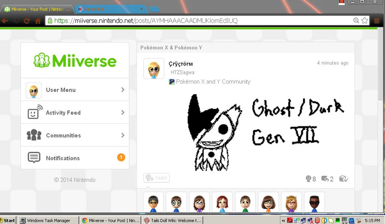
Task: Bookmark this page with the star
Action: 364,20
